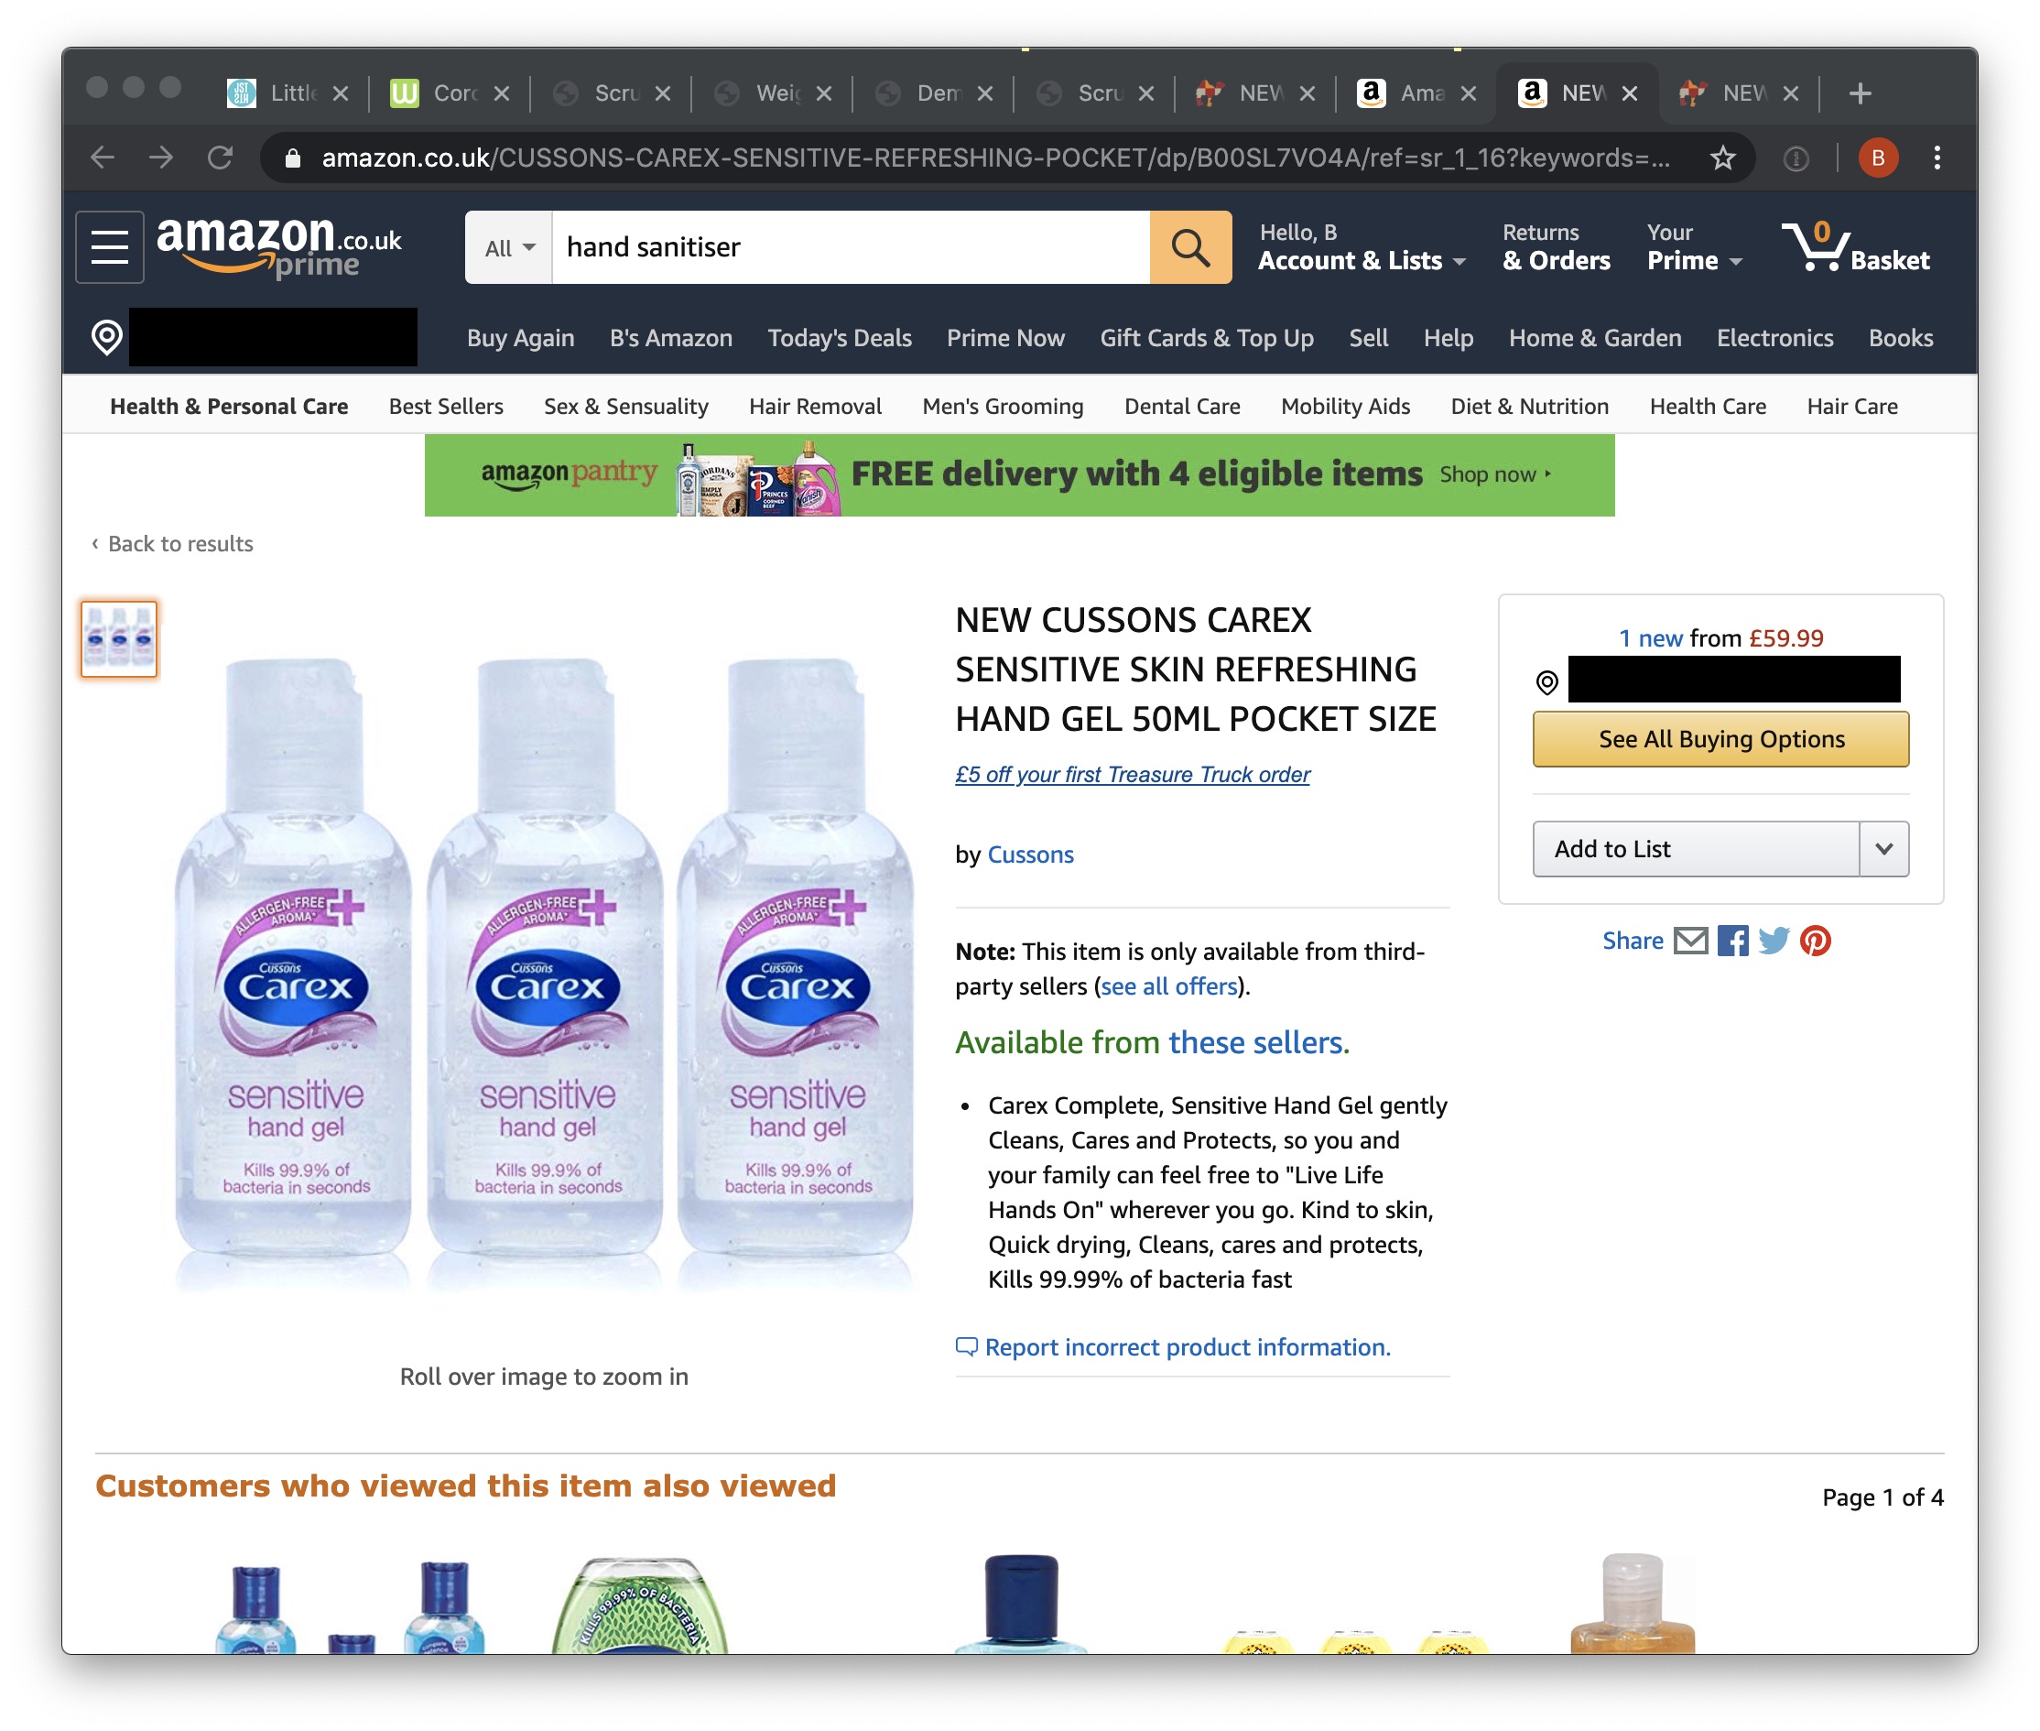The width and height of the screenshot is (2040, 1731).
Task: Open Today's Deals menu item
Action: point(840,338)
